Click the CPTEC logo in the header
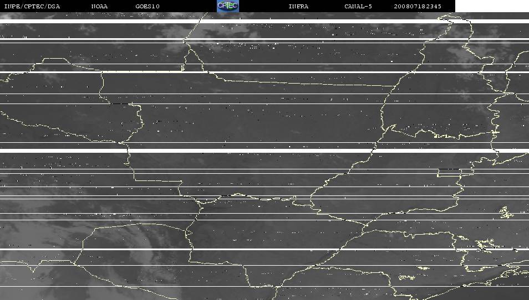The image size is (529, 300). (228, 6)
